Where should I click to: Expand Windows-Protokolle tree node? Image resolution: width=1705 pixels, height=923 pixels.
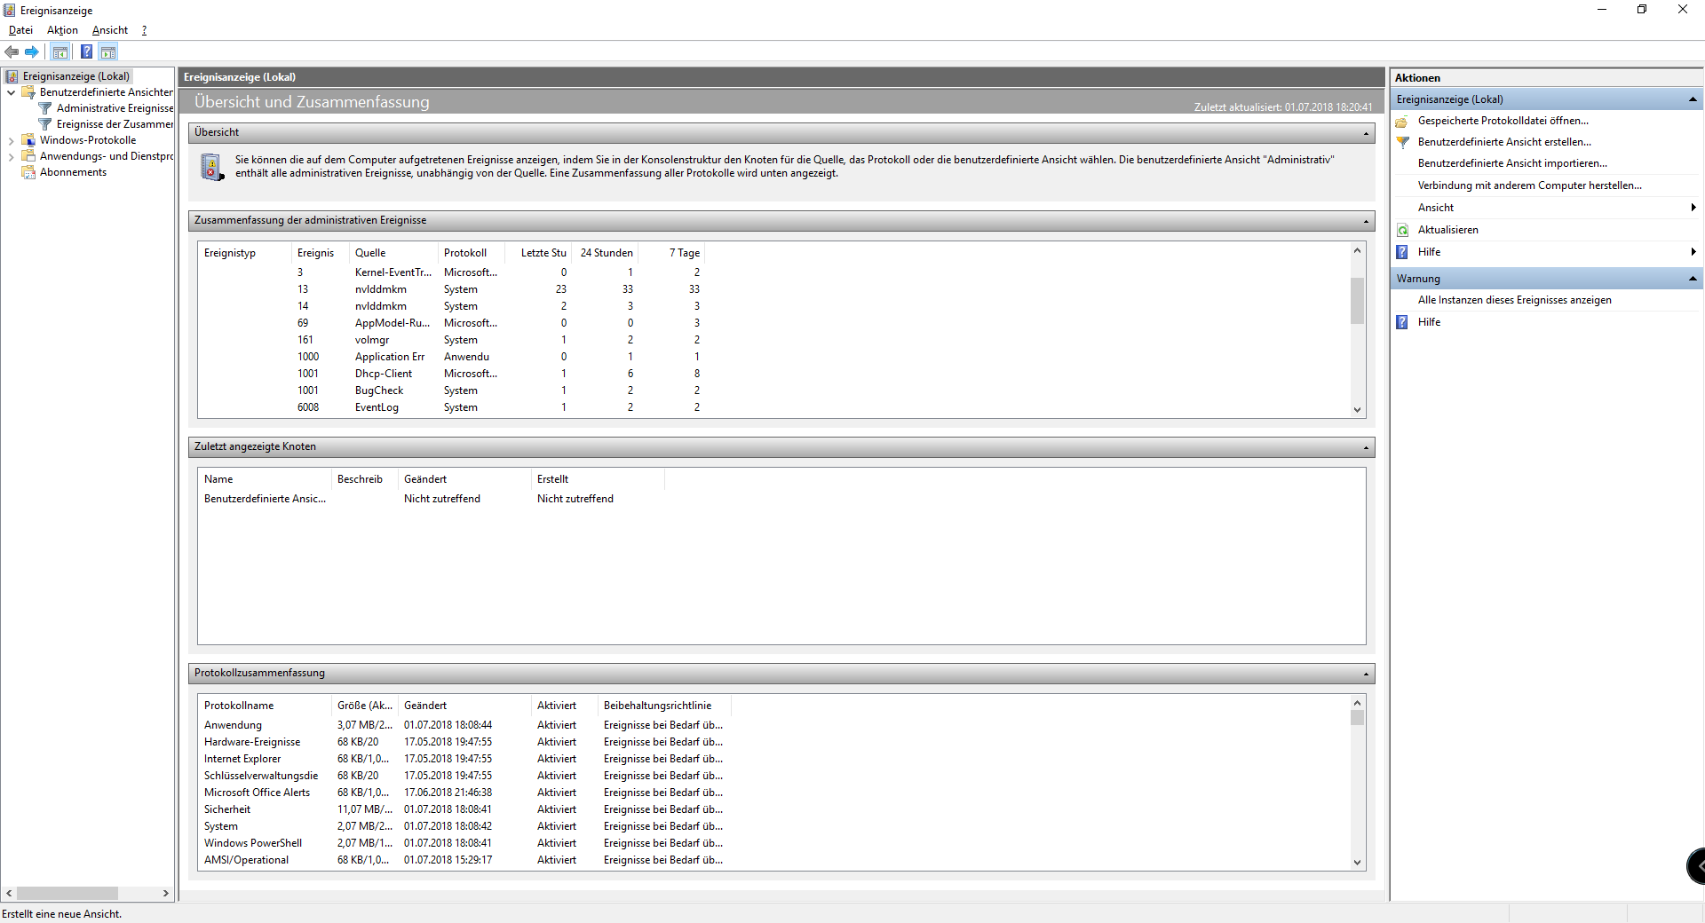11,140
